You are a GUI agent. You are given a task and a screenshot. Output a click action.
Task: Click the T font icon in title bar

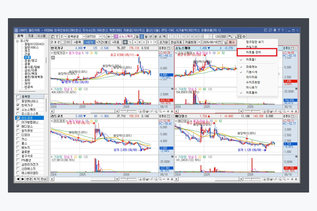click(279, 30)
